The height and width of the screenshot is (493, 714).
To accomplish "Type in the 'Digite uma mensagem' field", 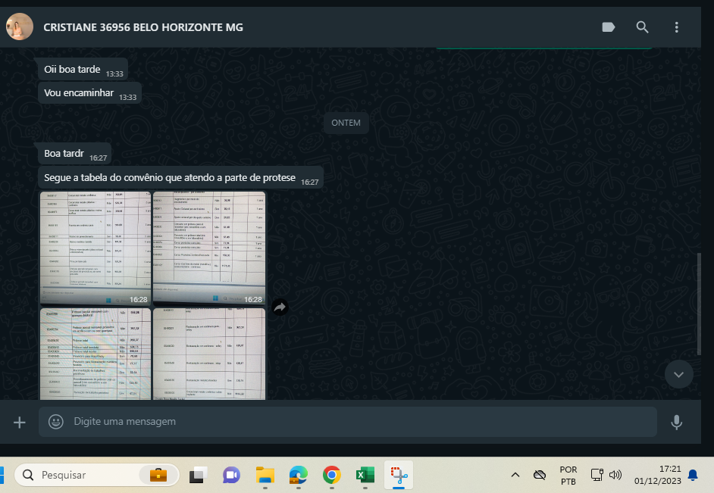I will 356,422.
